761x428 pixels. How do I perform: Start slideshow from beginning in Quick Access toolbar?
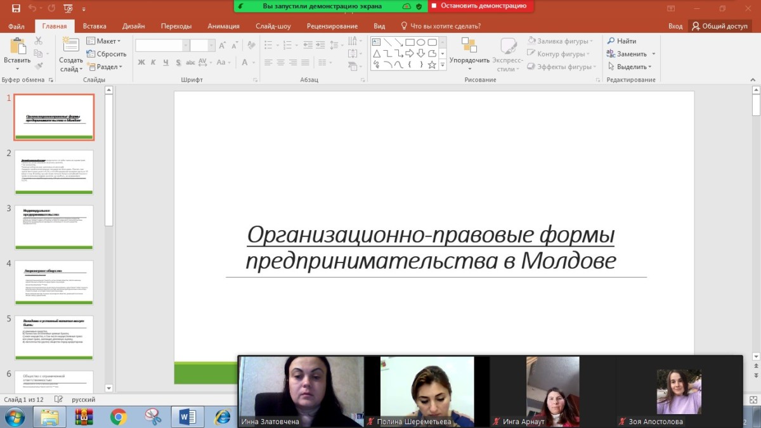click(x=68, y=8)
